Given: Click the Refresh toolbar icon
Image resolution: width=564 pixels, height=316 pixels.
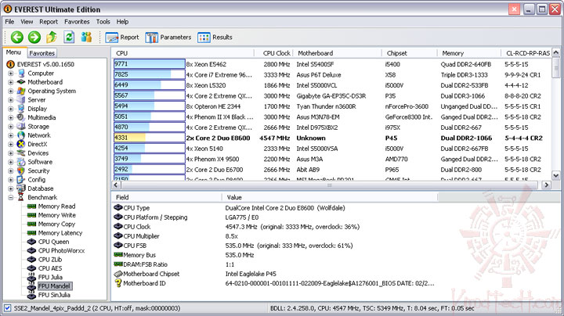Looking at the screenshot, I should (x=69, y=37).
